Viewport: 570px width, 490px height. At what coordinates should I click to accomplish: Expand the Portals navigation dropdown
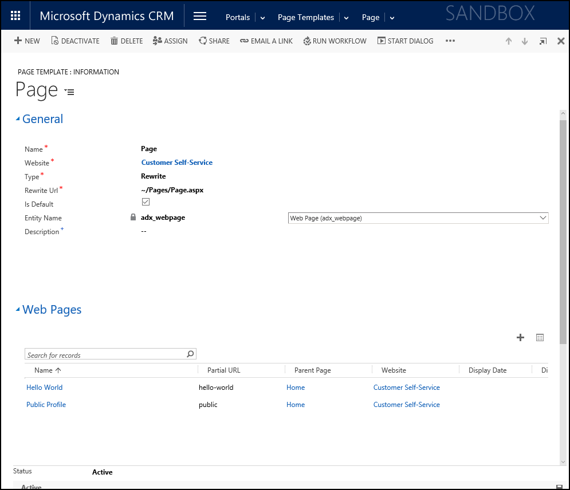[x=262, y=17]
